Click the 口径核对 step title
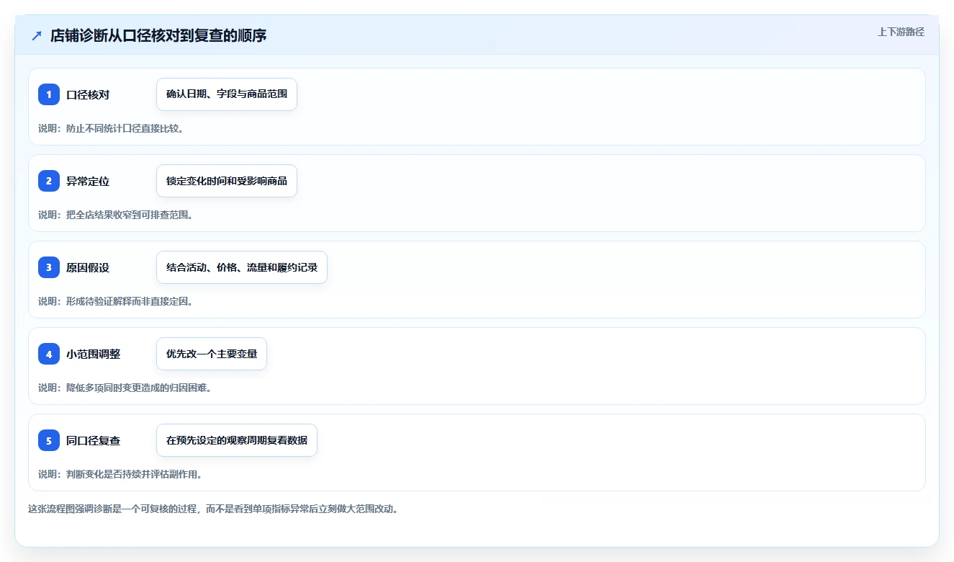This screenshot has width=954, height=562. pos(88,95)
